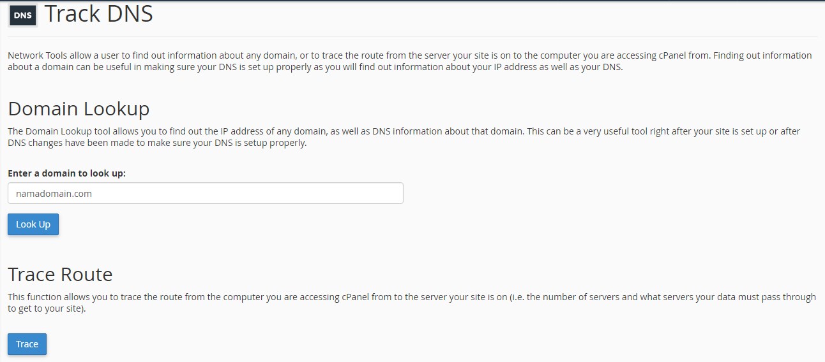Click the Track DNS page heading
The width and height of the screenshot is (825, 362).
[98, 14]
